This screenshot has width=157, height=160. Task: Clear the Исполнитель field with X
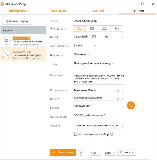118,91
